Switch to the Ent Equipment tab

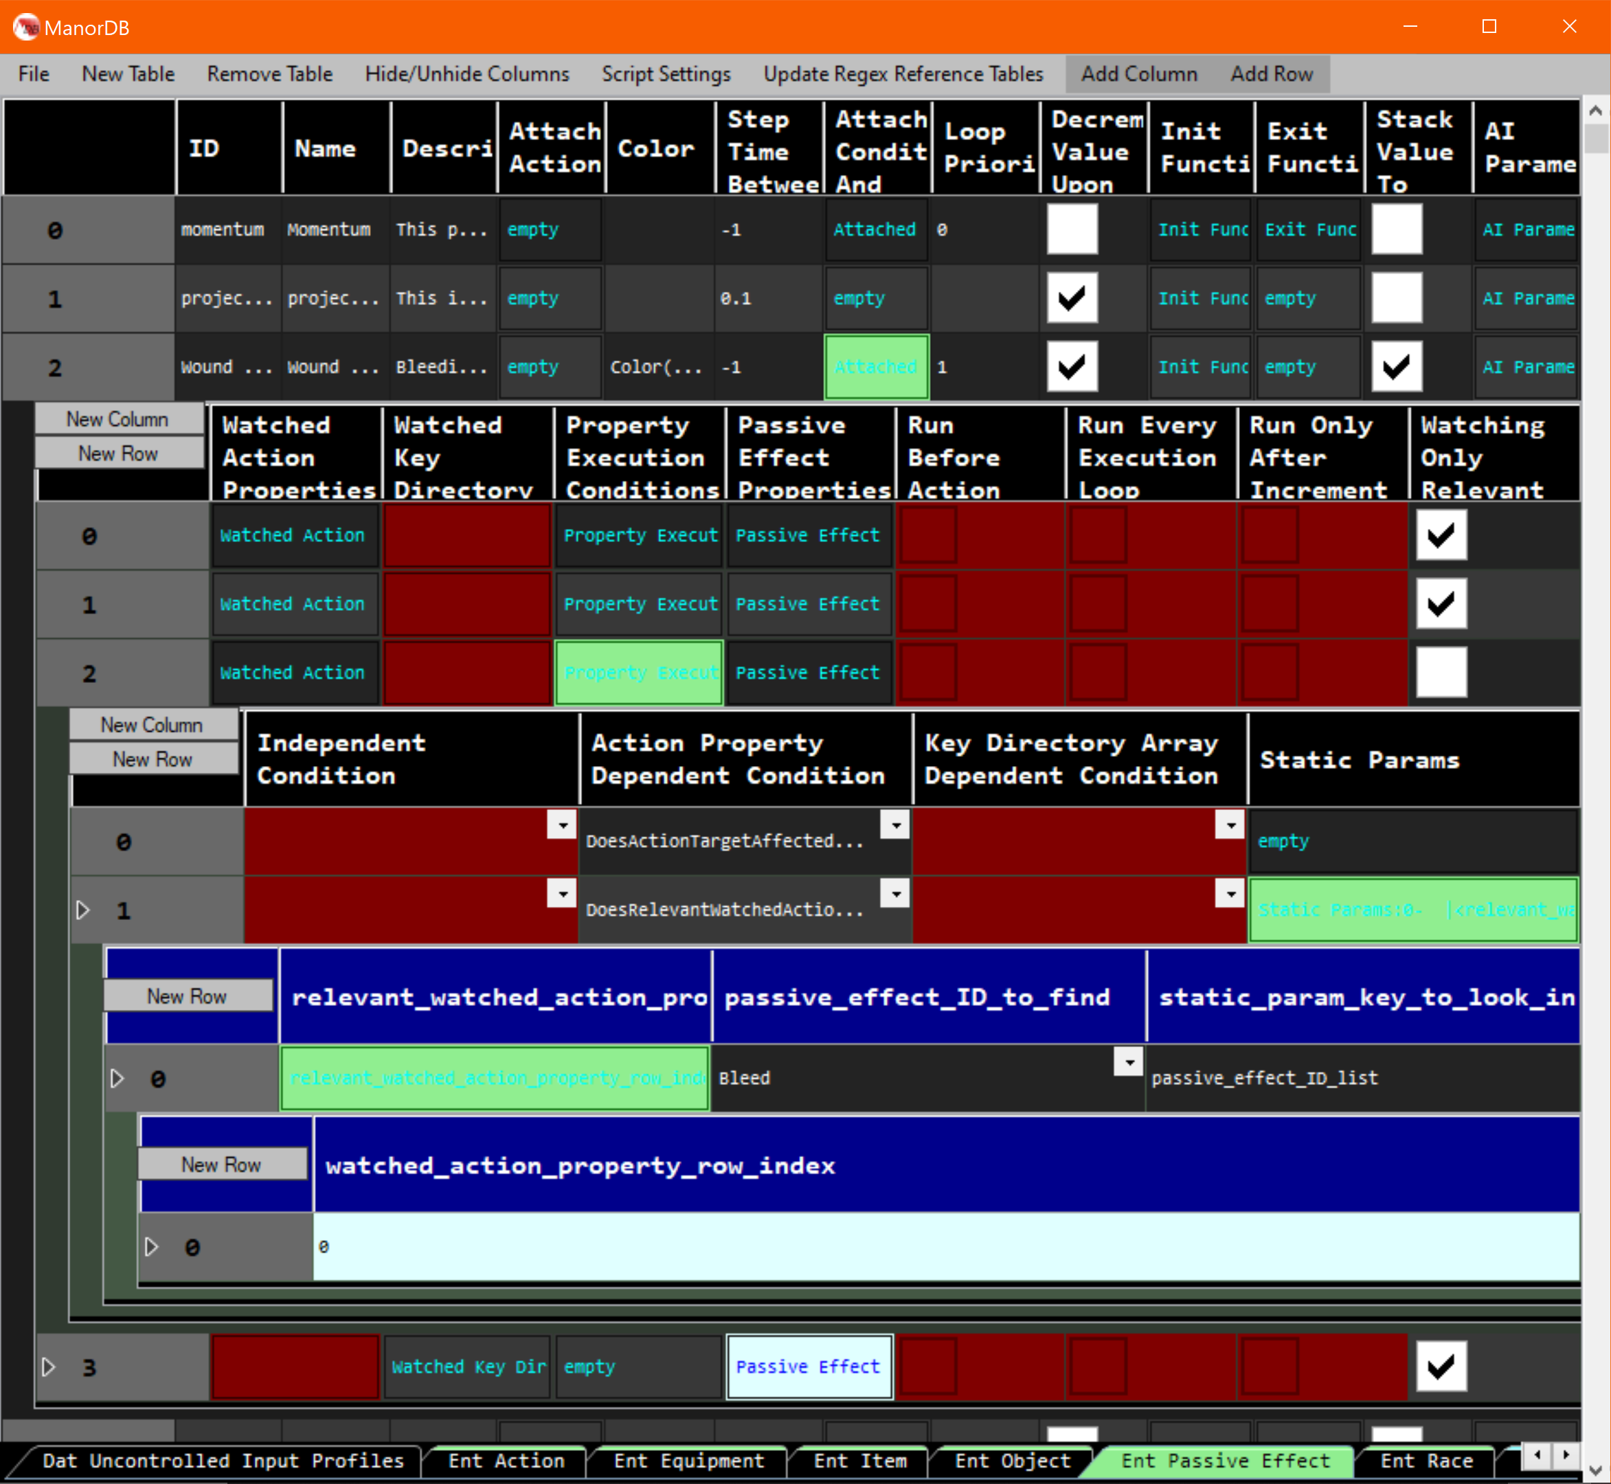pos(688,1461)
